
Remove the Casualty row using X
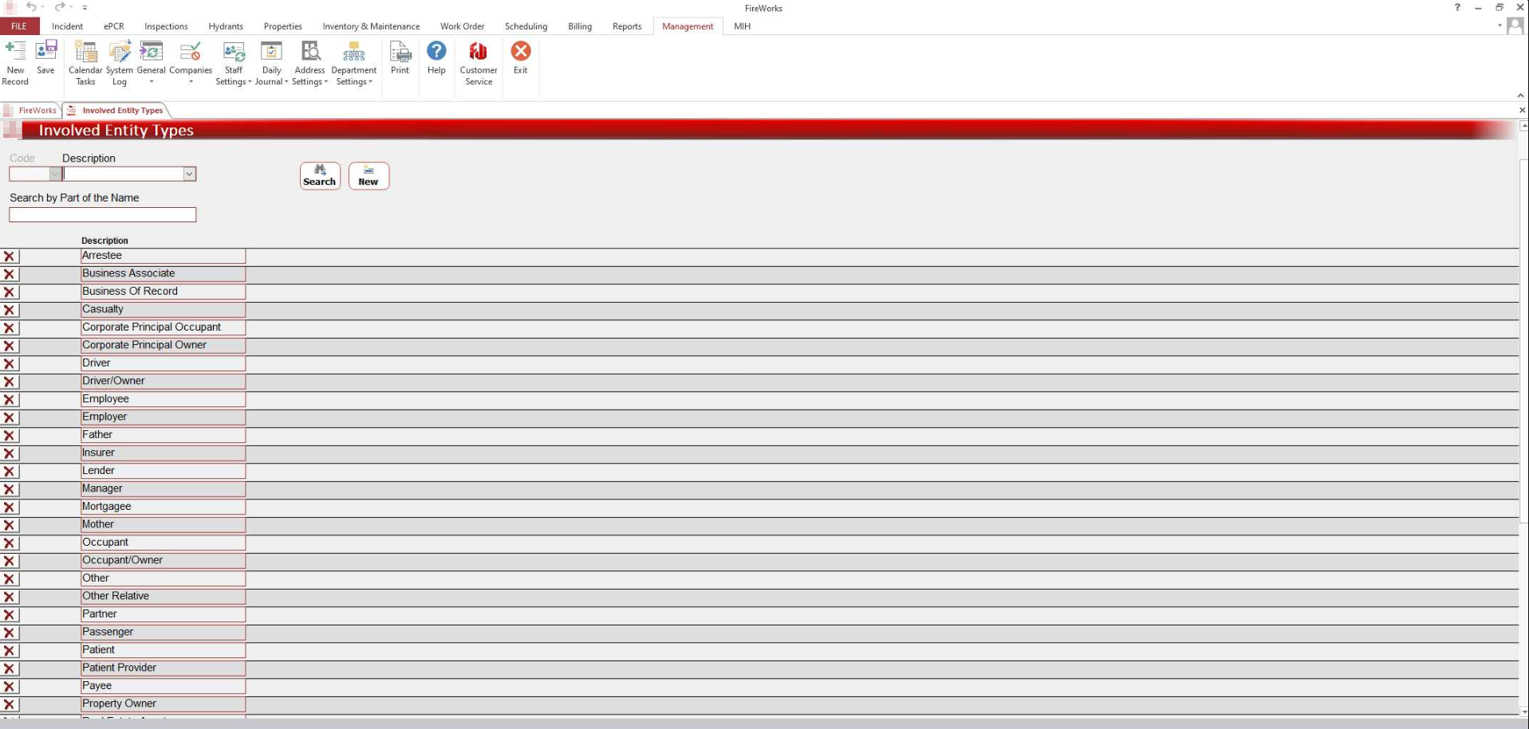10,310
